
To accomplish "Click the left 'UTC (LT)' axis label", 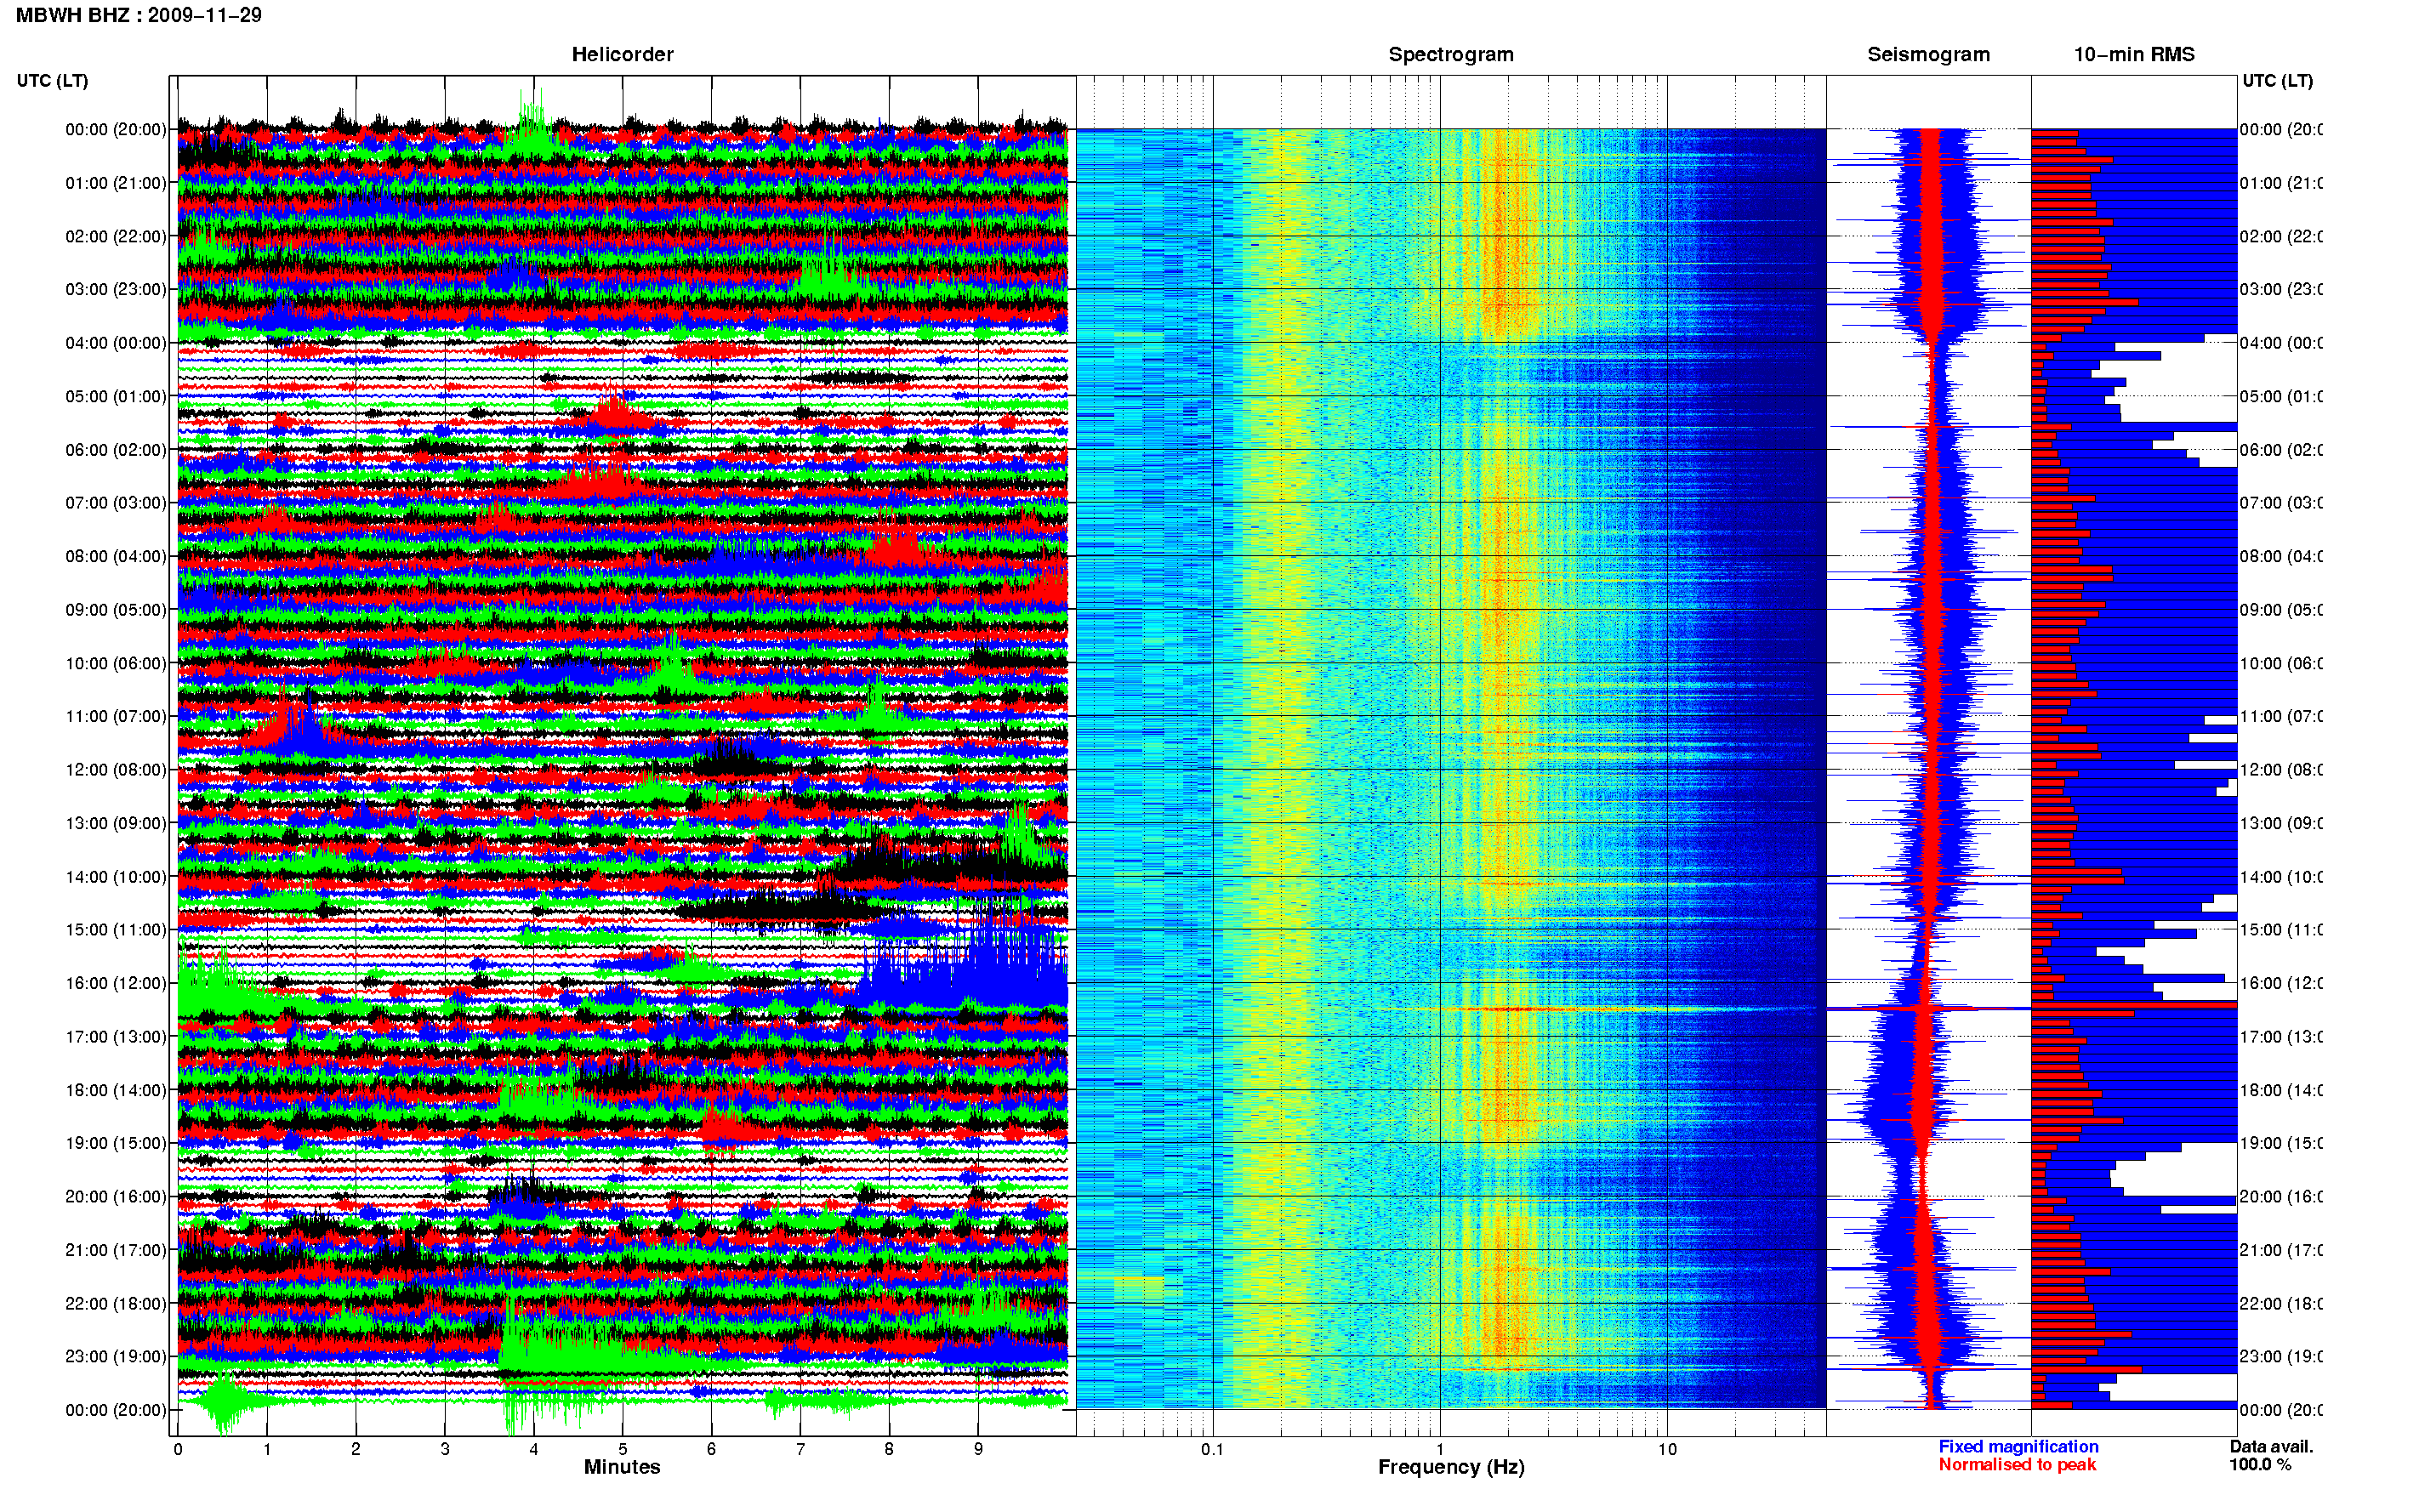I will pos(52,80).
